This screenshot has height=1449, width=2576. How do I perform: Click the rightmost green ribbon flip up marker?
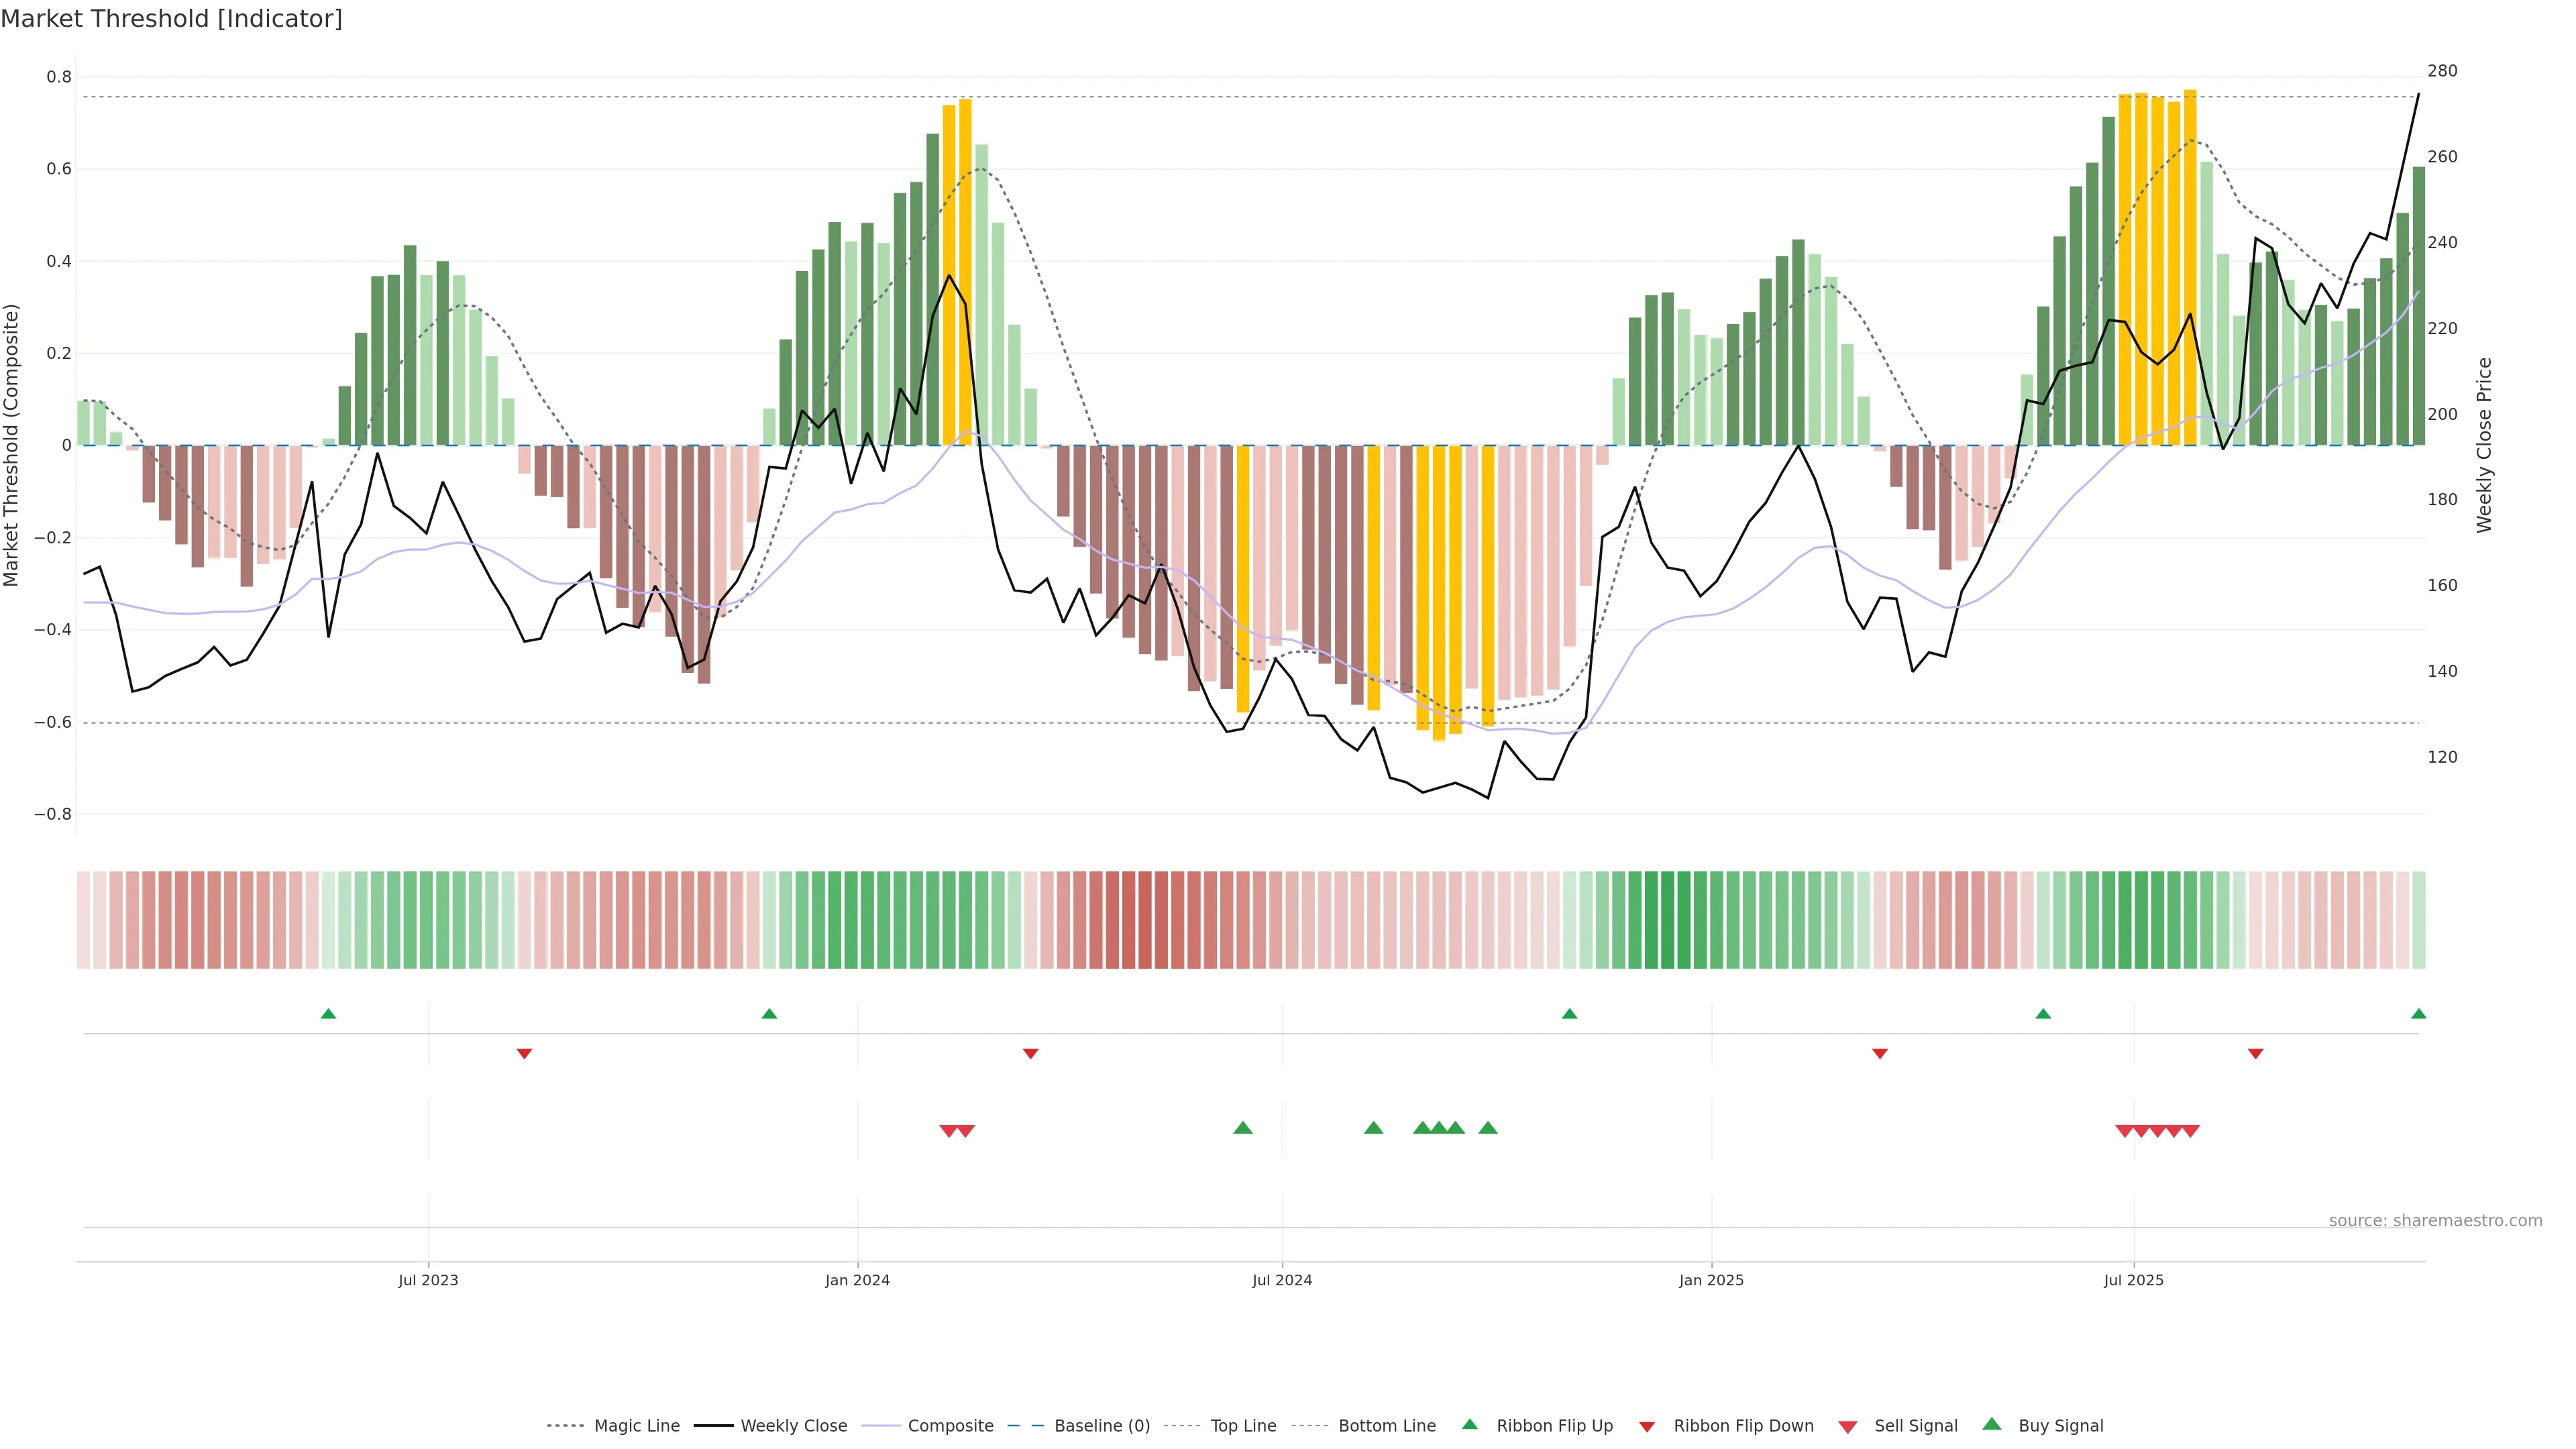click(2418, 1014)
